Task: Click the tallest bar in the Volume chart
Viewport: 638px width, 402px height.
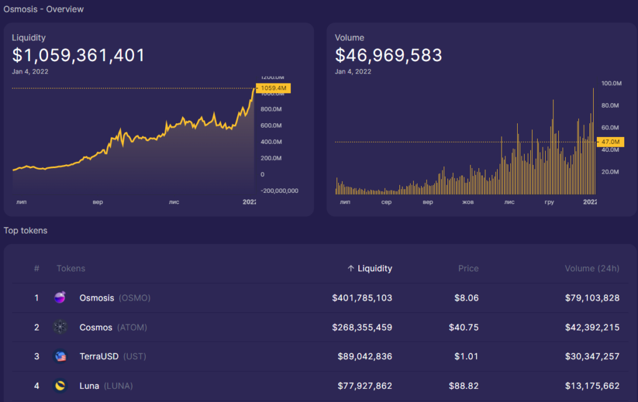Action: (x=592, y=137)
